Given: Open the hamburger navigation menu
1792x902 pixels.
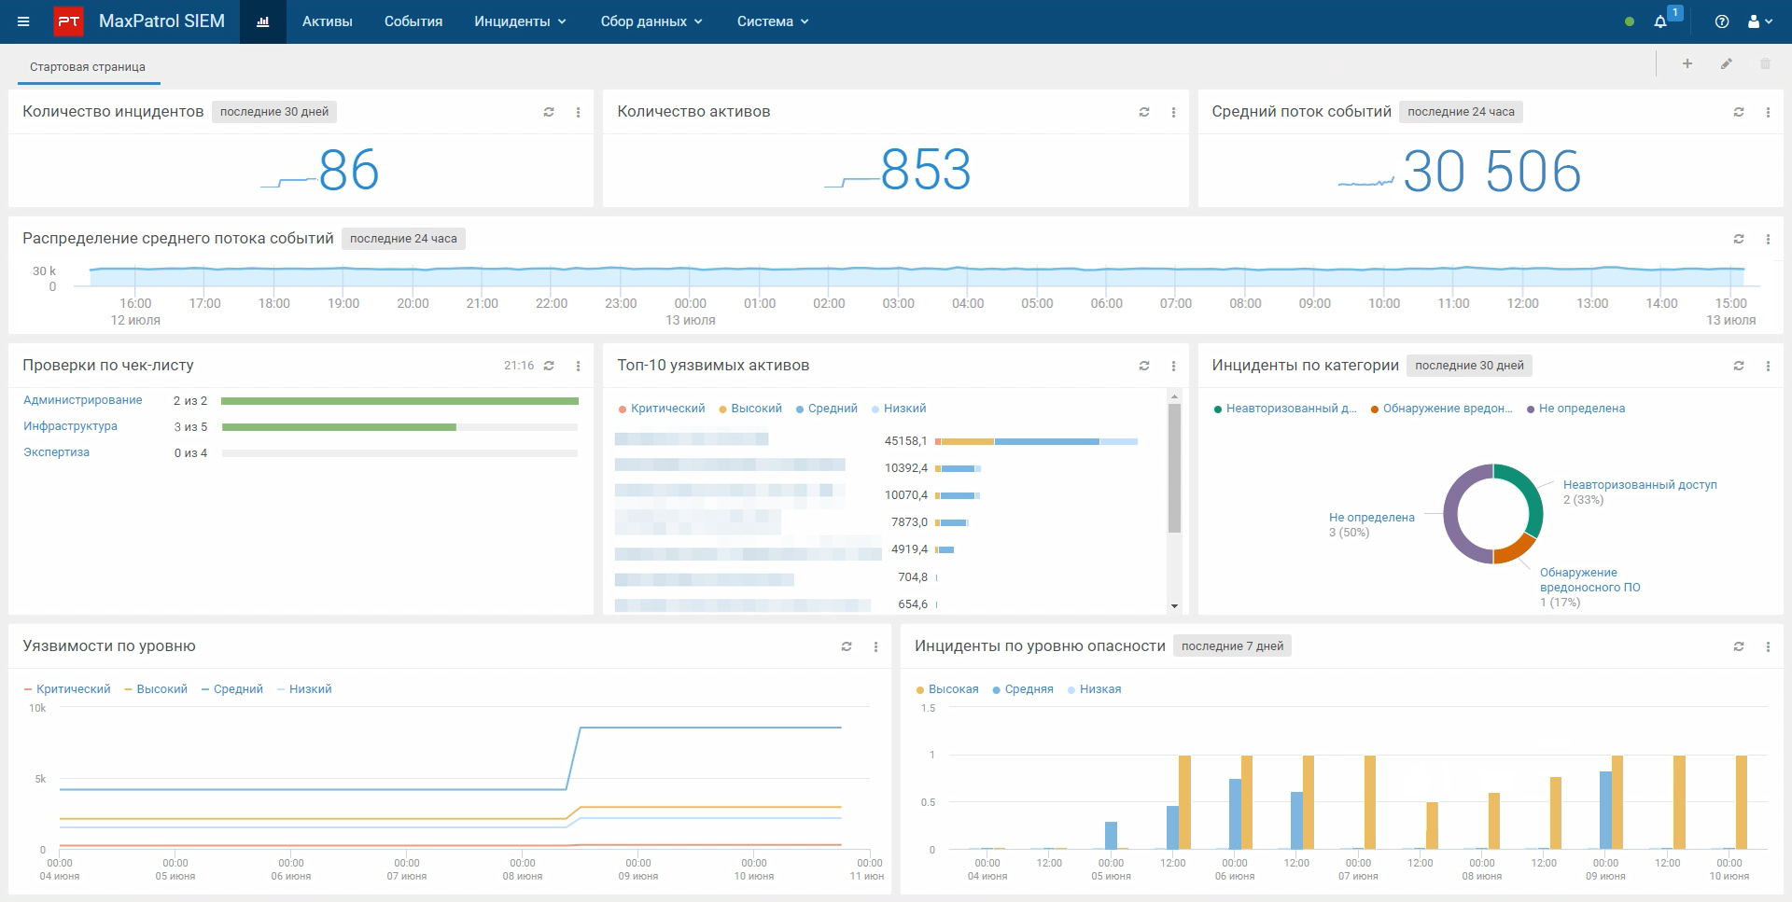Looking at the screenshot, I should click(x=23, y=21).
